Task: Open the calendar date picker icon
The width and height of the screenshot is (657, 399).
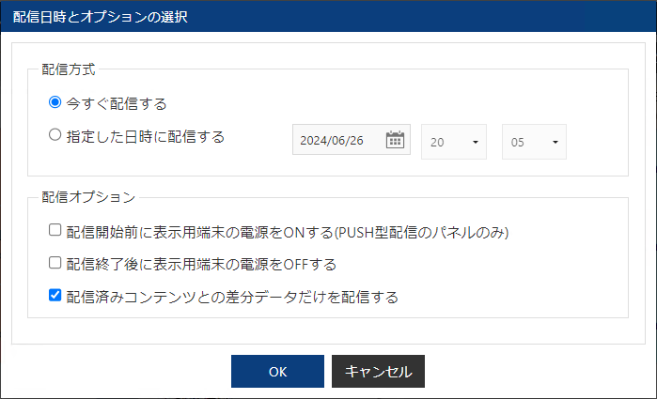Action: coord(395,140)
